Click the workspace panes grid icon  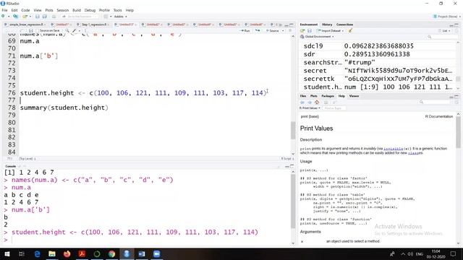[106, 17]
